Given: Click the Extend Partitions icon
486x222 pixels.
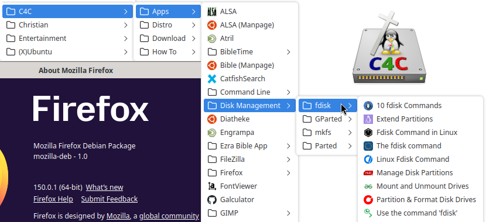Looking at the screenshot, I should pyautogui.click(x=368, y=119).
